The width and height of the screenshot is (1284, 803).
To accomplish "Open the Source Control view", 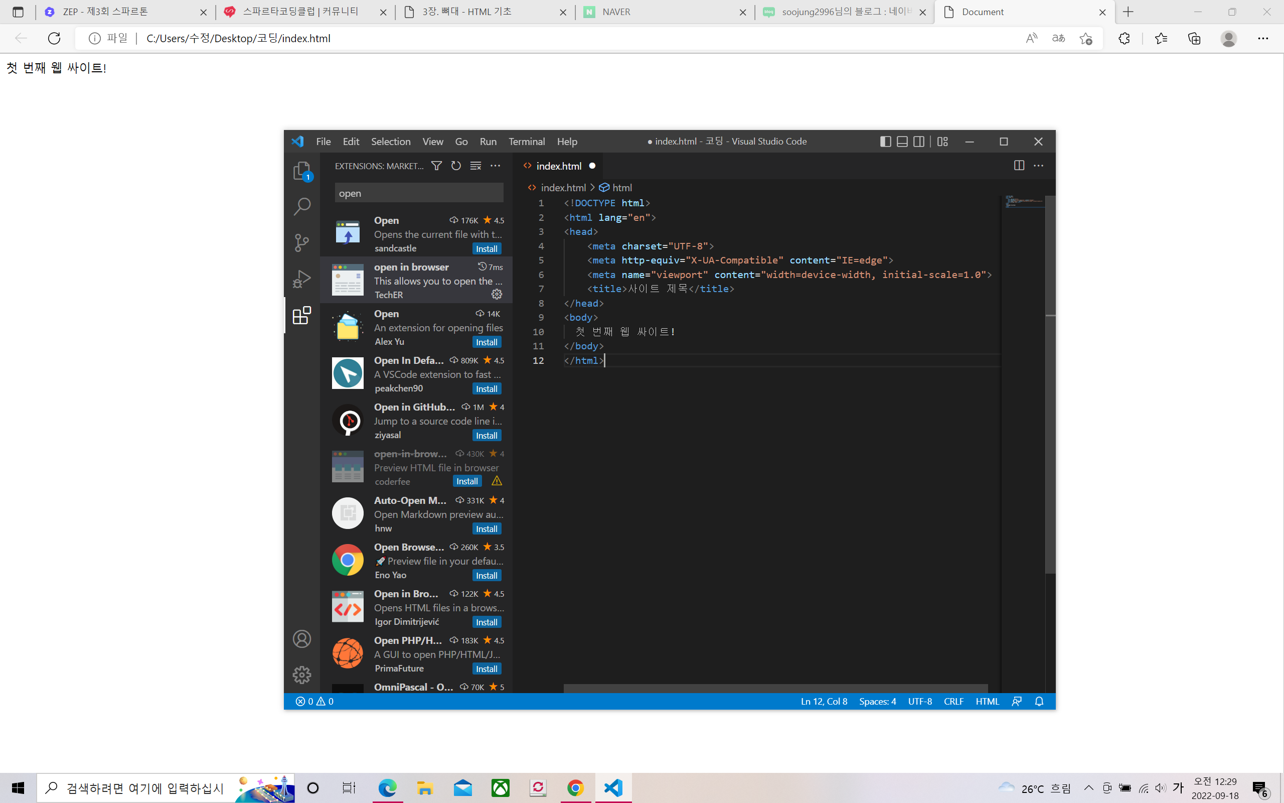I will pyautogui.click(x=302, y=243).
